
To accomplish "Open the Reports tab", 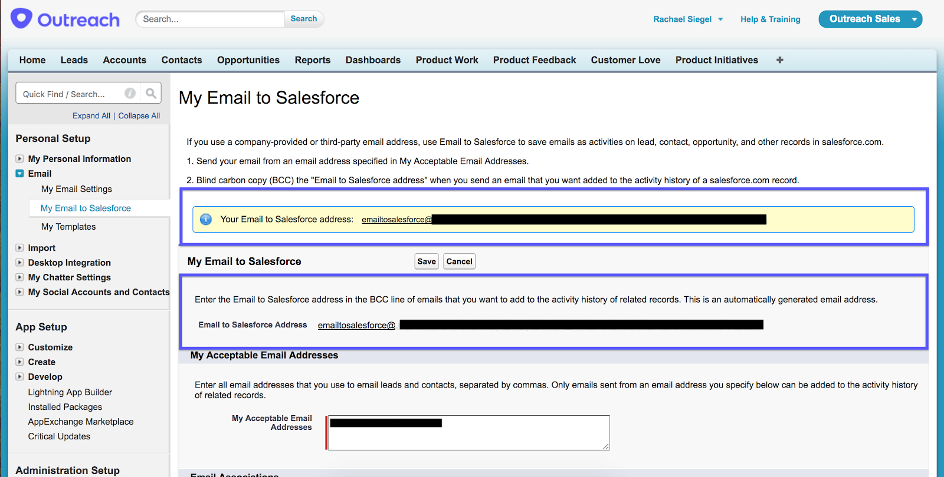I will coord(313,60).
